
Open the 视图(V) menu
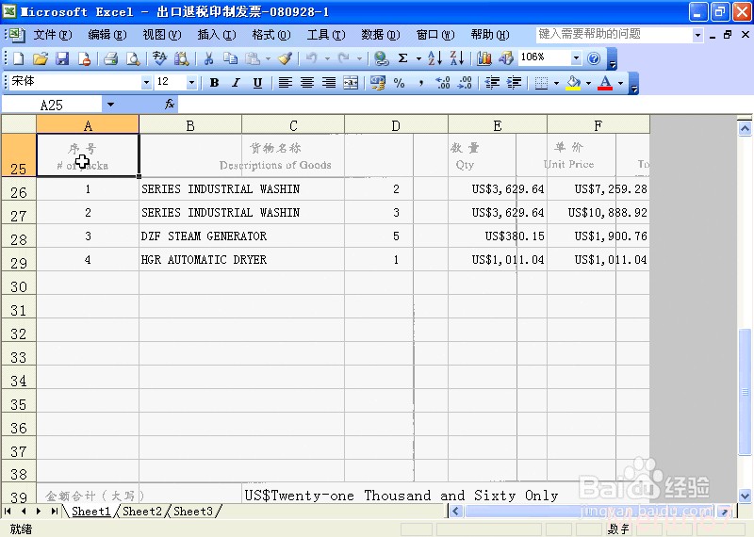coord(161,35)
